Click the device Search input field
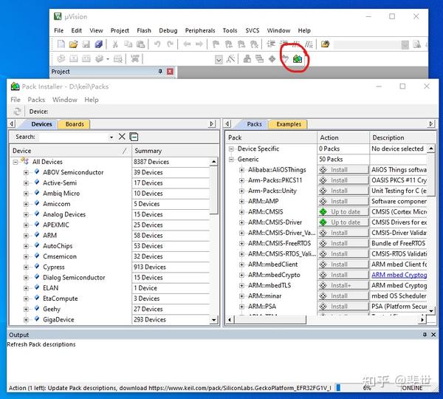 click(x=74, y=137)
